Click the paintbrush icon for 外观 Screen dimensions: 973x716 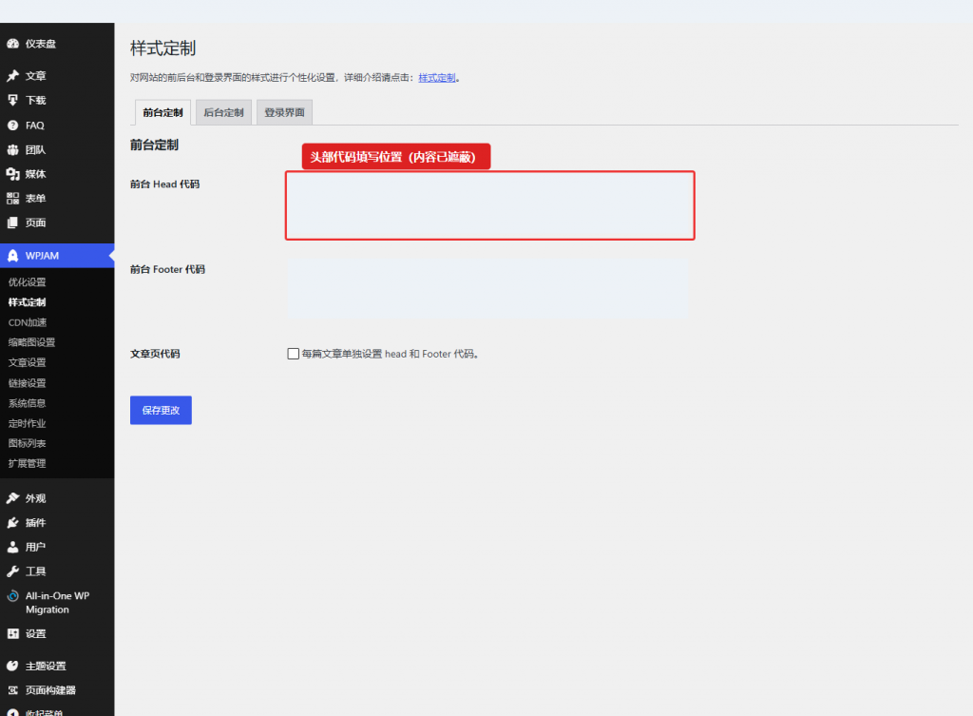[x=12, y=498]
